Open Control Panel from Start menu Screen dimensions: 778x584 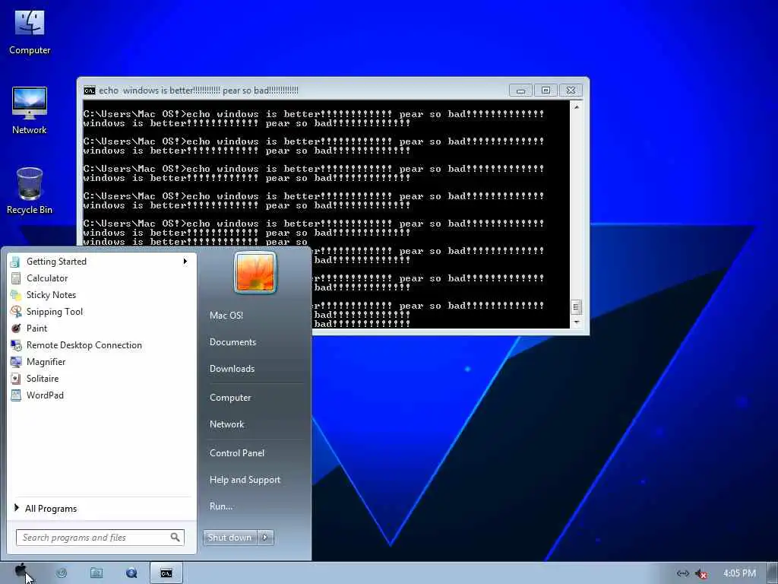point(237,453)
